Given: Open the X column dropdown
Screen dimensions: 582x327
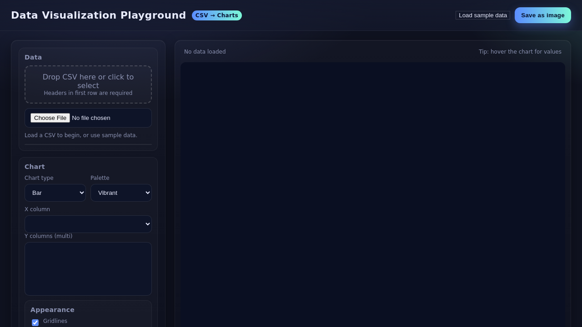Looking at the screenshot, I should [88, 224].
